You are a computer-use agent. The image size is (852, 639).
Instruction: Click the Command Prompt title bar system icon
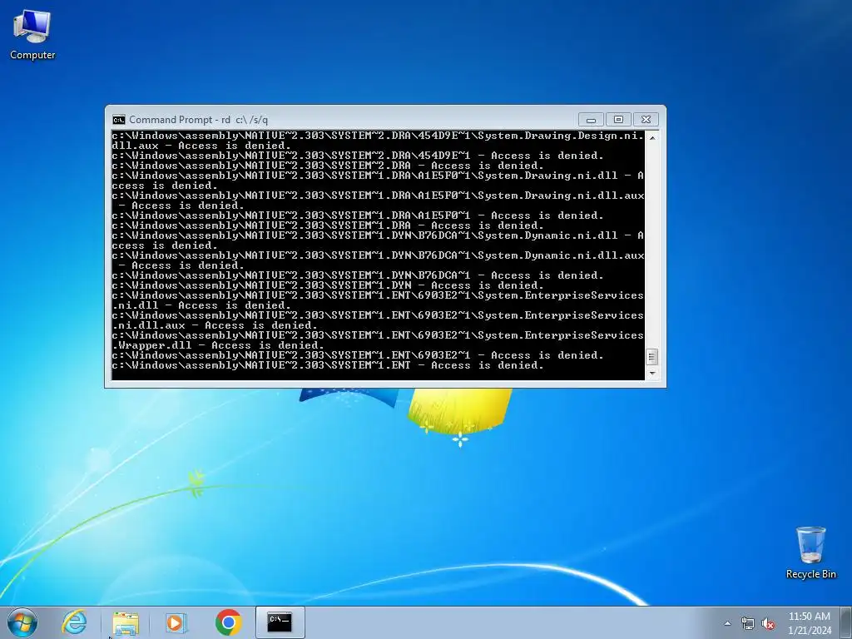pyautogui.click(x=118, y=120)
